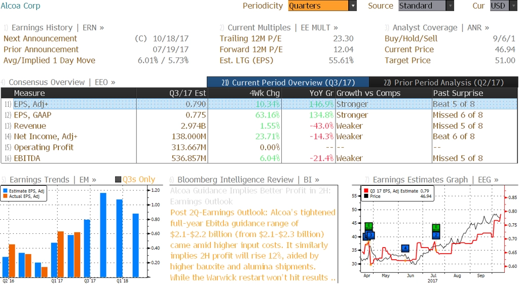The image size is (519, 284).
Task: Switch to Prior Period Analysis (Q2/17) tab
Action: (443, 83)
